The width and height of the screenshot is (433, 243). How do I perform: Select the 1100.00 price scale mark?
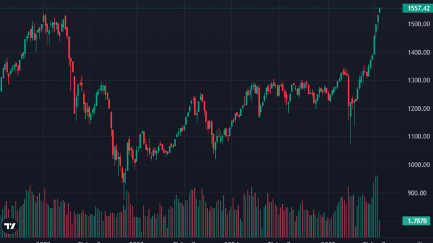419,136
